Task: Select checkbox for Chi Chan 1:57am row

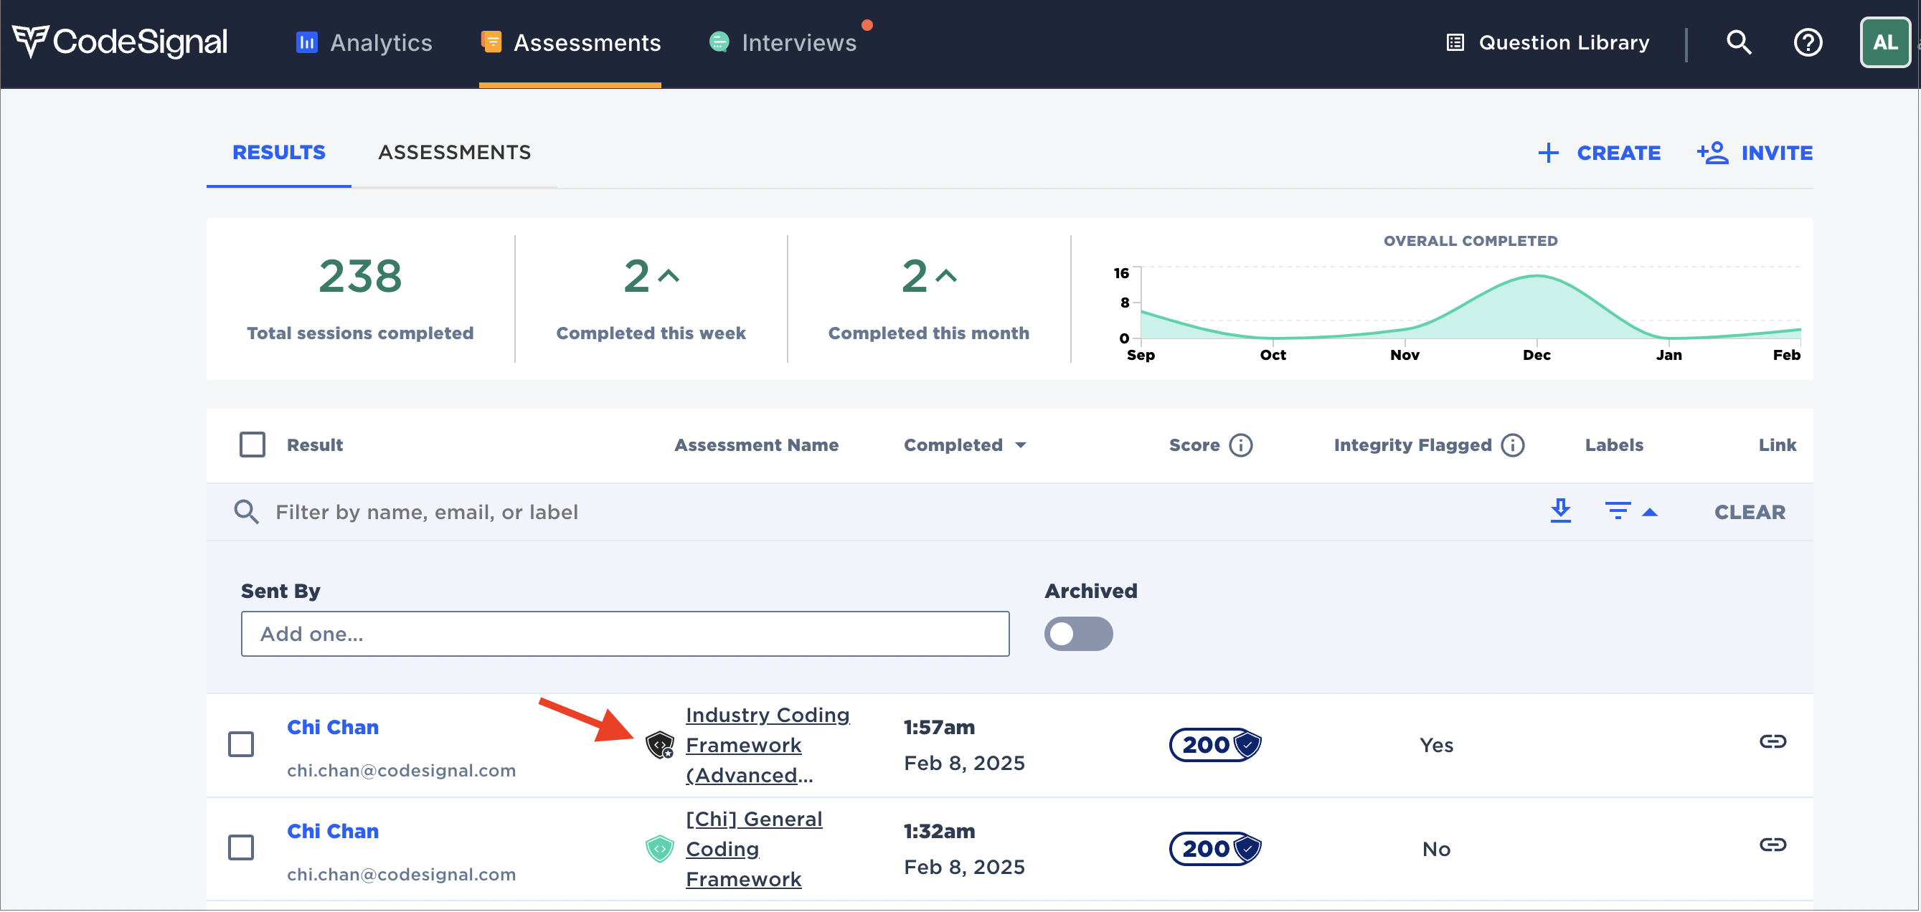Action: coord(241,744)
